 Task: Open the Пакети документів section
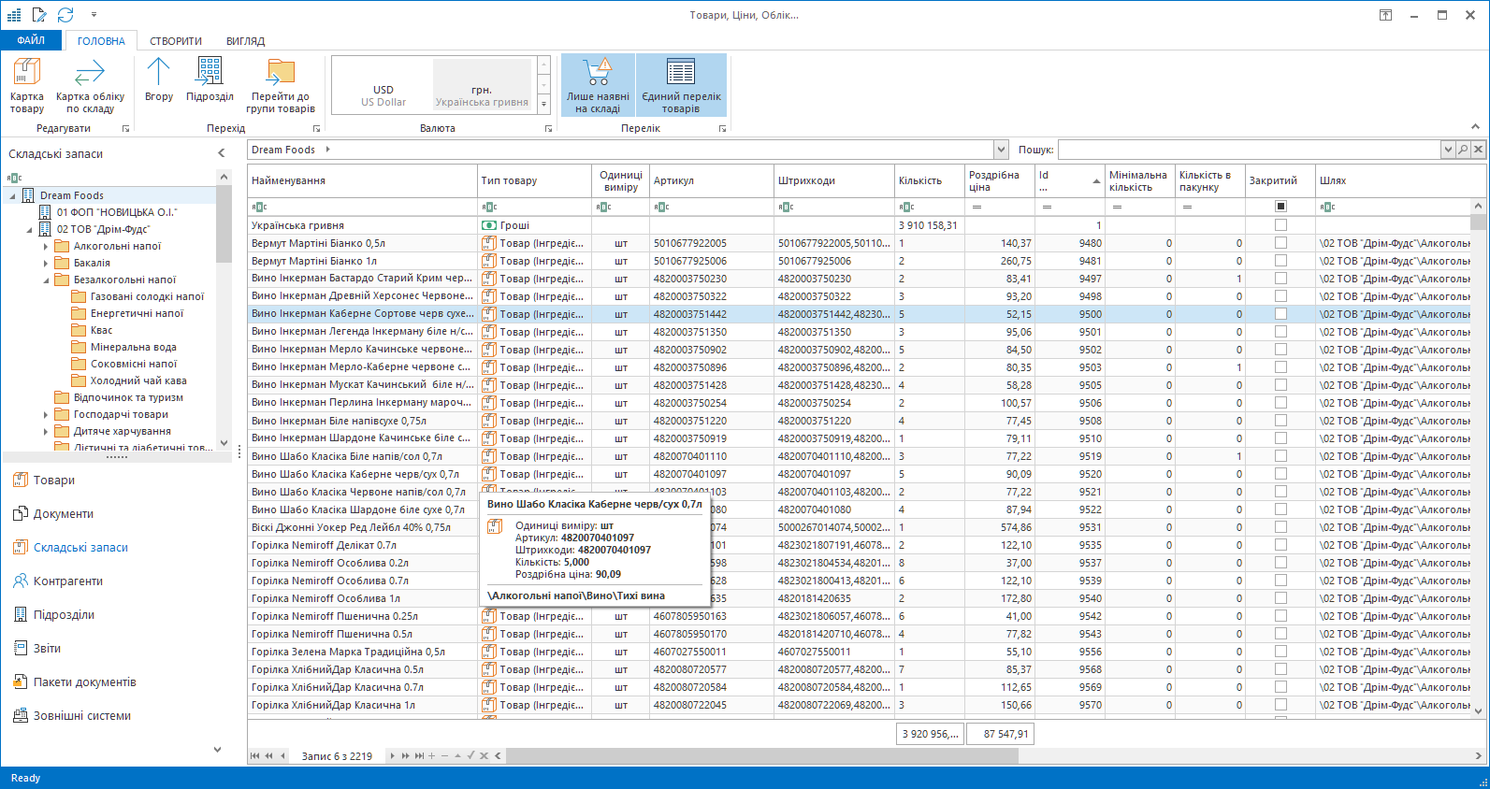click(84, 681)
